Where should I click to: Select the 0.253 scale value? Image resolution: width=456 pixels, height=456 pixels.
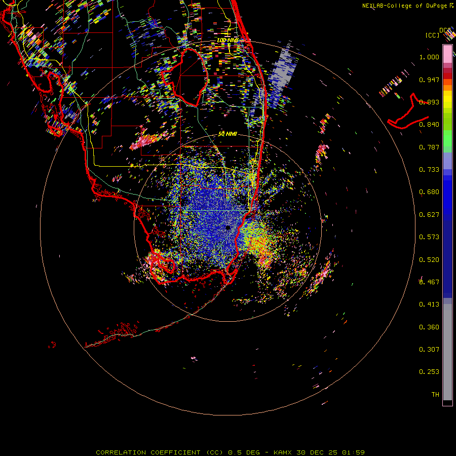pos(429,372)
